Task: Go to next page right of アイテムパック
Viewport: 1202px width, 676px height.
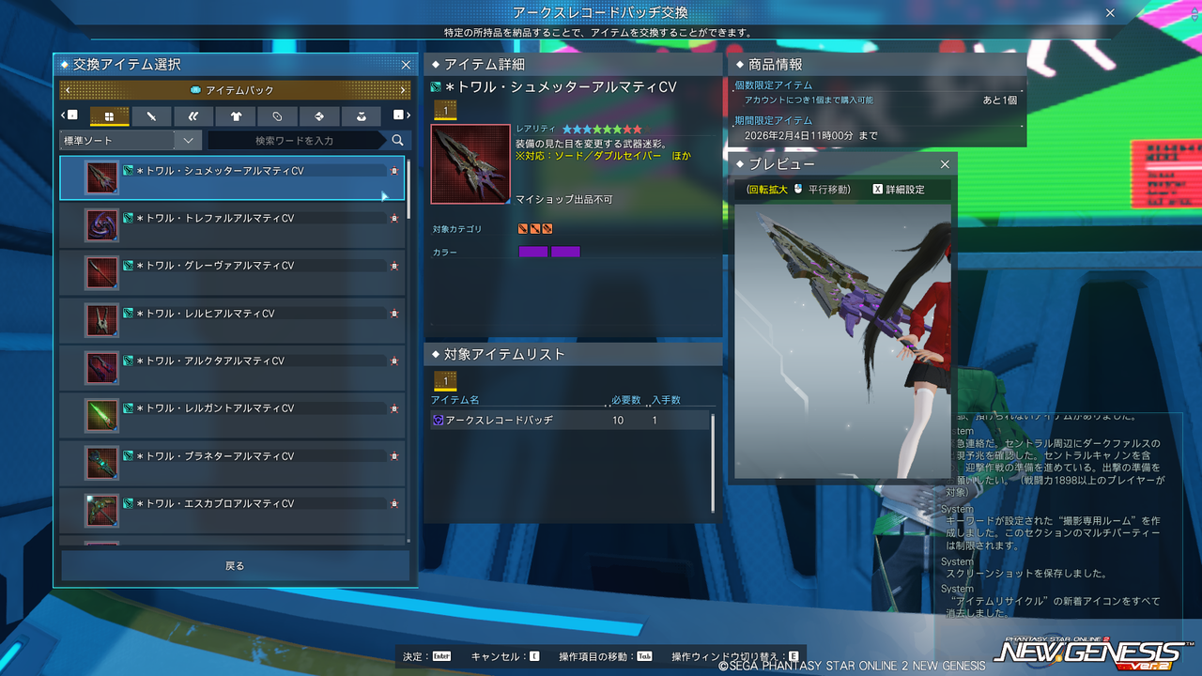Action: pos(403,90)
